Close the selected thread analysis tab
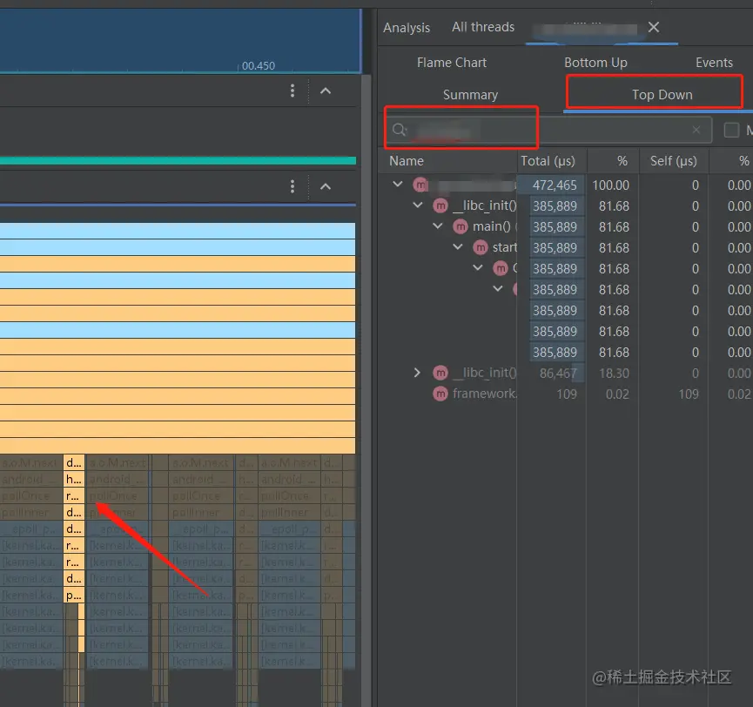The height and width of the screenshot is (707, 753). 654,27
